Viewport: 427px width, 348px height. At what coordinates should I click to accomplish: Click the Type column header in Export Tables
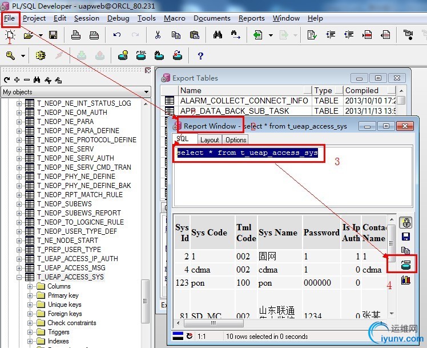click(x=328, y=90)
